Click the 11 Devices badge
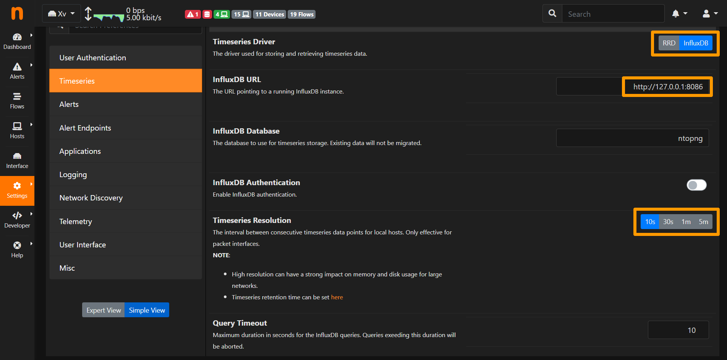This screenshot has width=727, height=360. click(270, 15)
